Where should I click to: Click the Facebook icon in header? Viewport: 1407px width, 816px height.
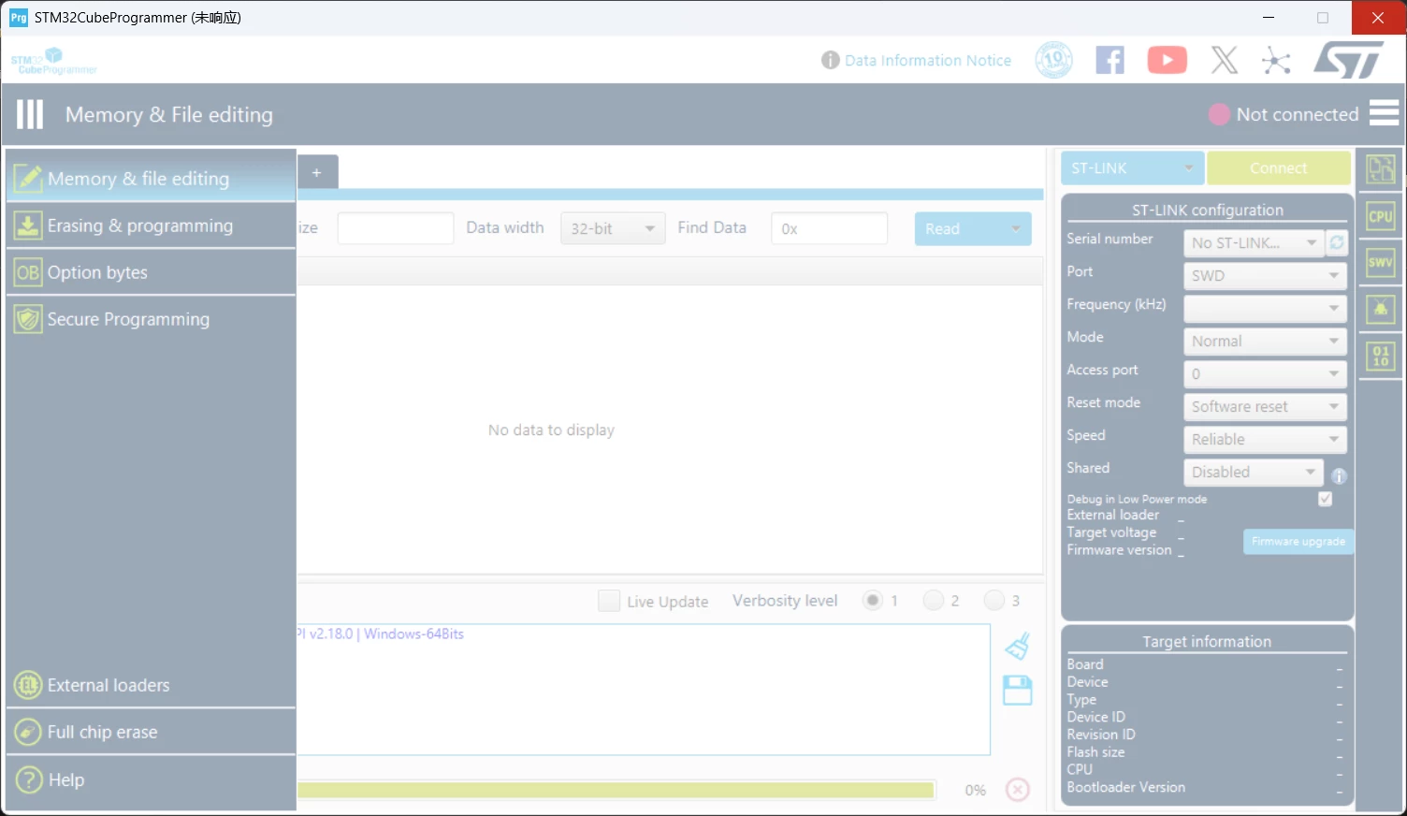click(x=1110, y=60)
